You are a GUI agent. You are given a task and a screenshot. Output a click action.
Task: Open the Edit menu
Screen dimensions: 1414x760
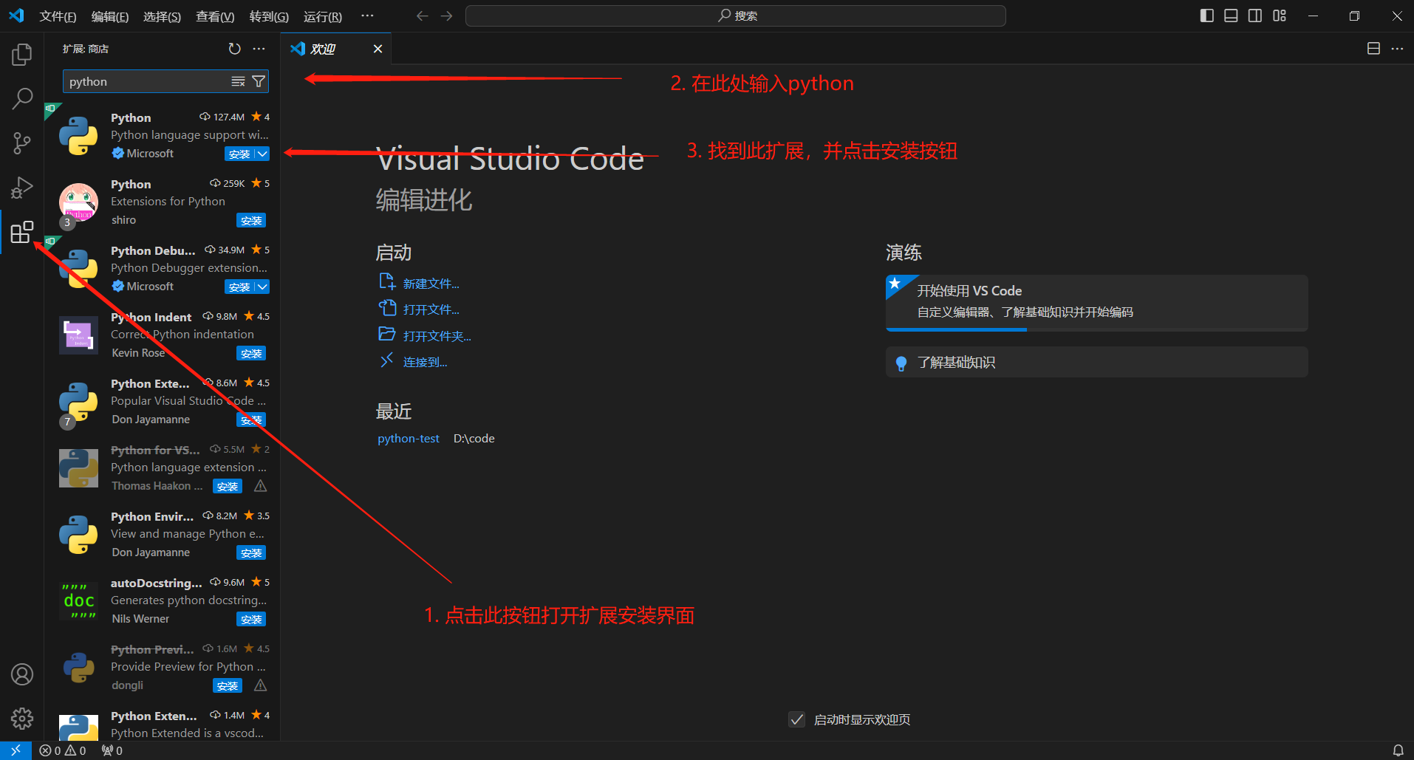pyautogui.click(x=110, y=16)
